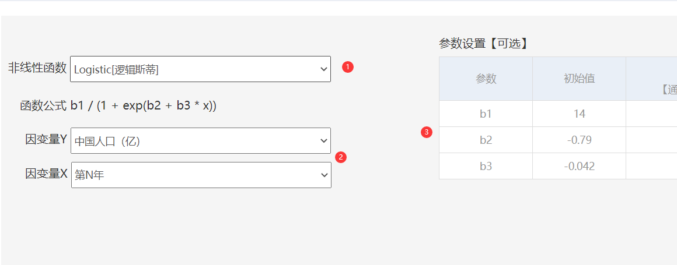Click the 参数 column header

[486, 79]
